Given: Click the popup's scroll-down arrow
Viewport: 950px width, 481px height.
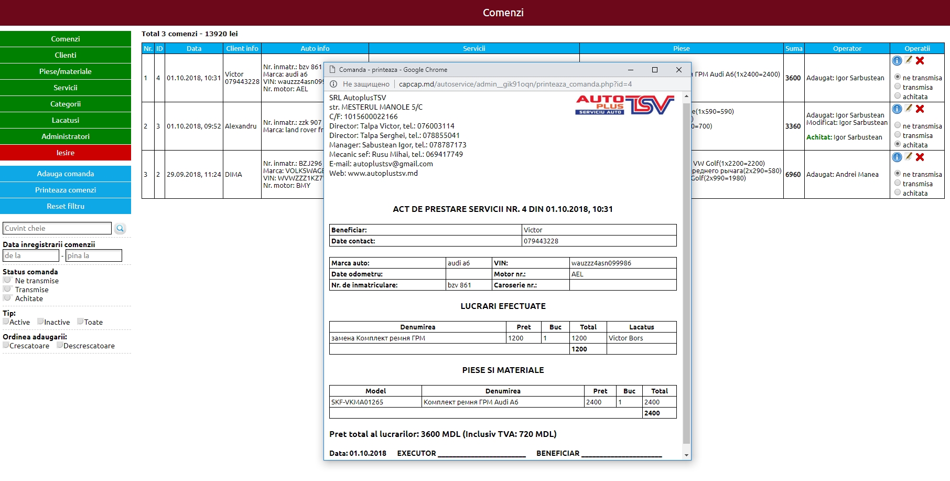Looking at the screenshot, I should pos(686,455).
